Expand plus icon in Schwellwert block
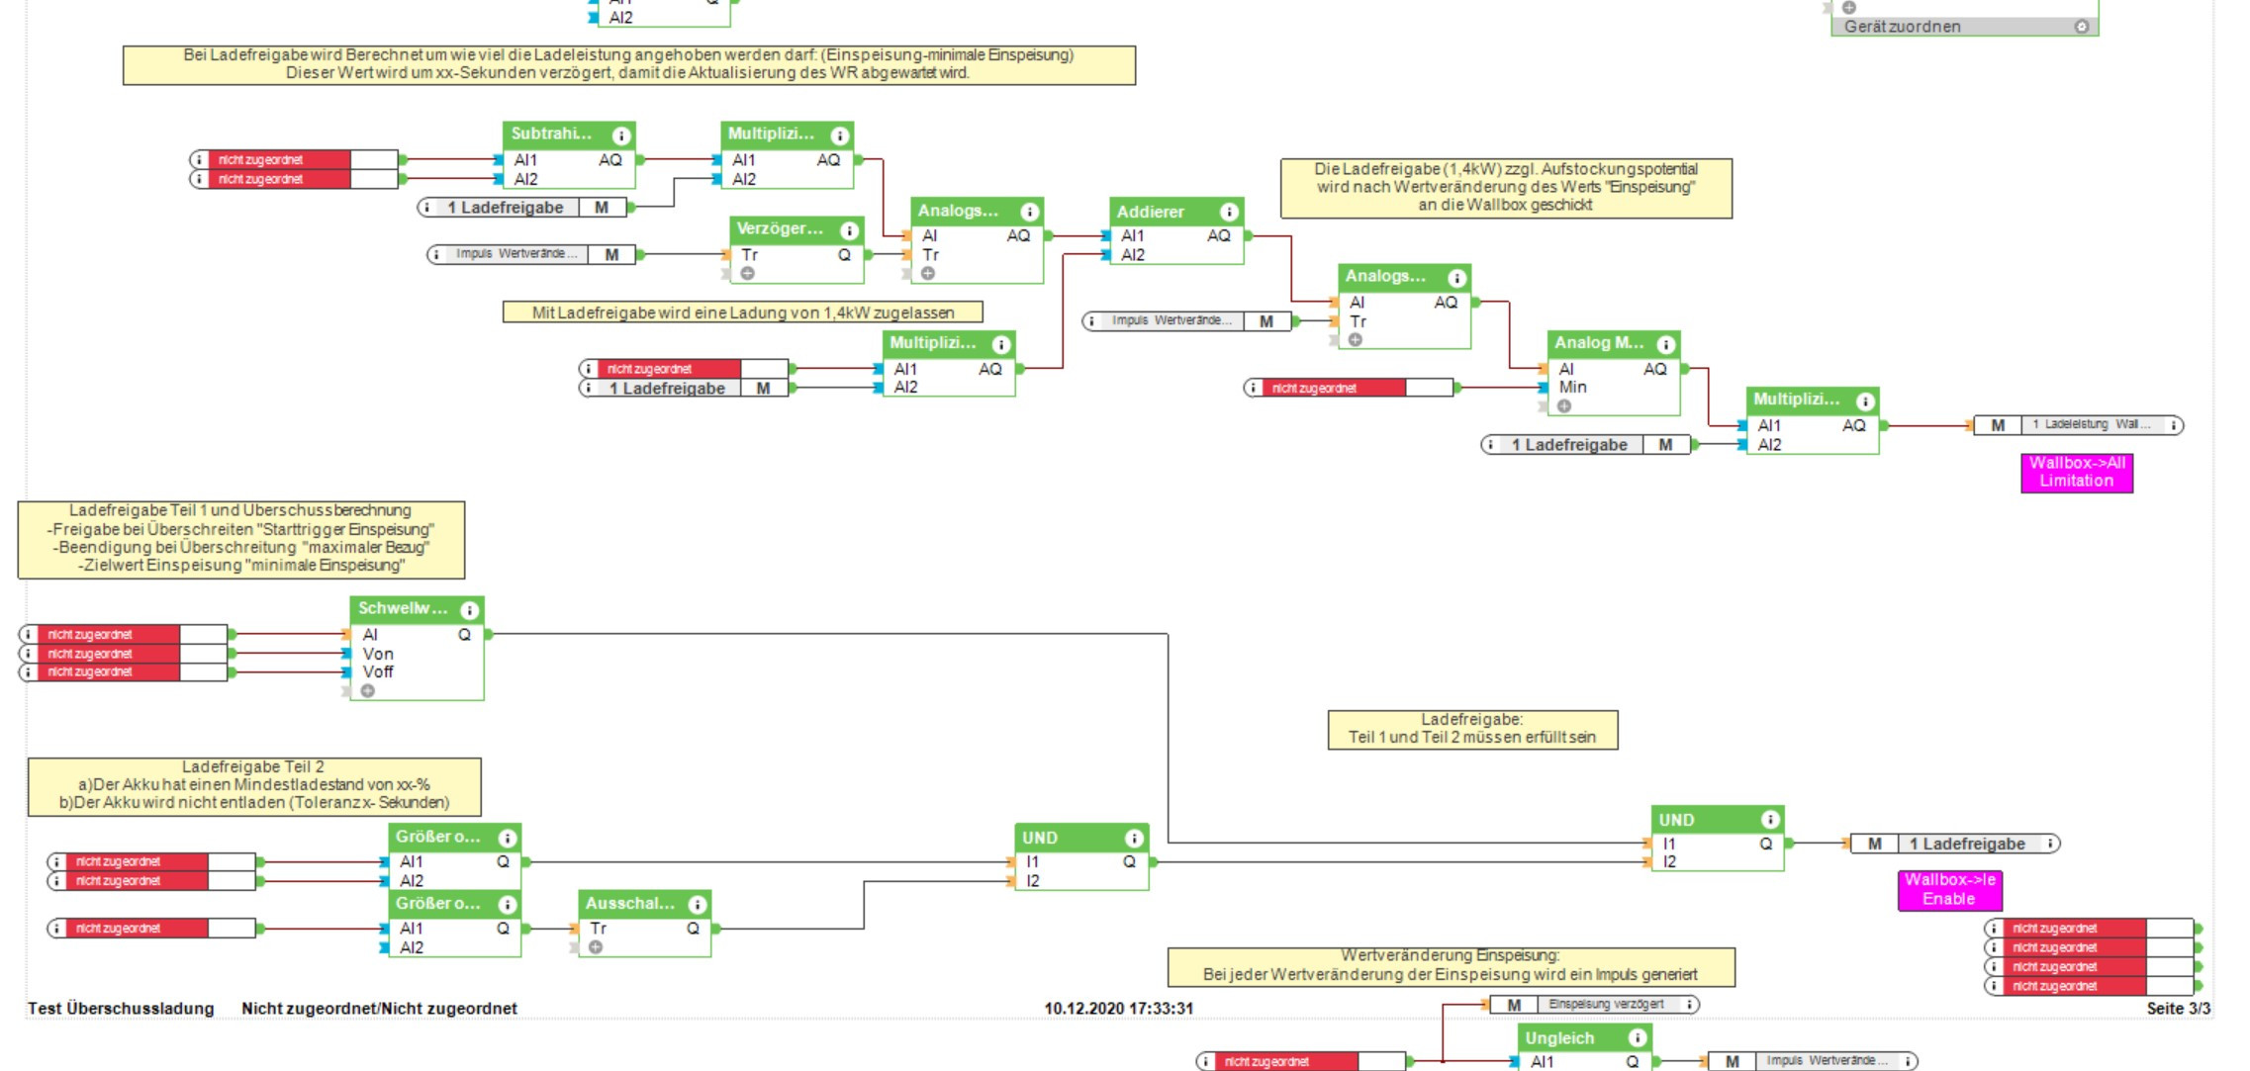The width and height of the screenshot is (2250, 1071). (x=368, y=691)
